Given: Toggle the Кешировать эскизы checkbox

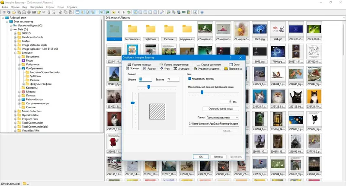Looking at the screenshot, I should tap(189, 79).
